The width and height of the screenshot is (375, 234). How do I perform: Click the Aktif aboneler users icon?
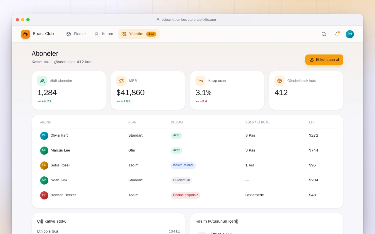[42, 81]
